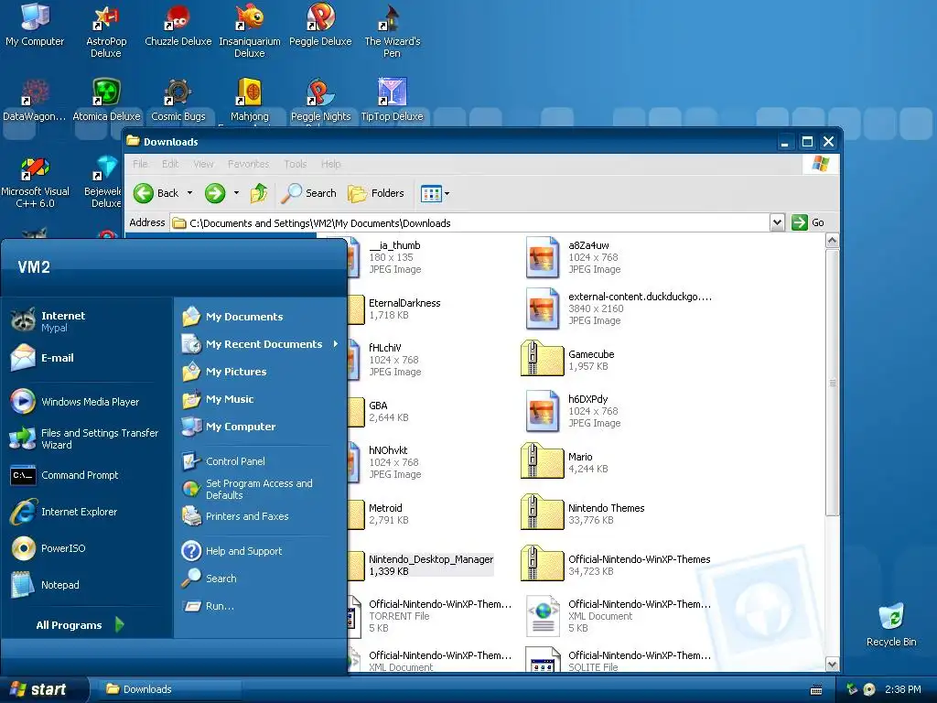This screenshot has height=703, width=937.
Task: Open Atomica Deluxe desktop icon
Action: coord(106,100)
